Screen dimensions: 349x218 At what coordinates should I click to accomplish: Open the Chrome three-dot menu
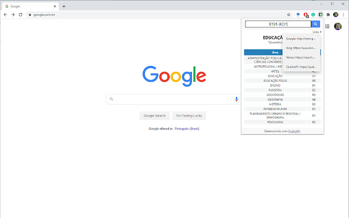[344, 15]
